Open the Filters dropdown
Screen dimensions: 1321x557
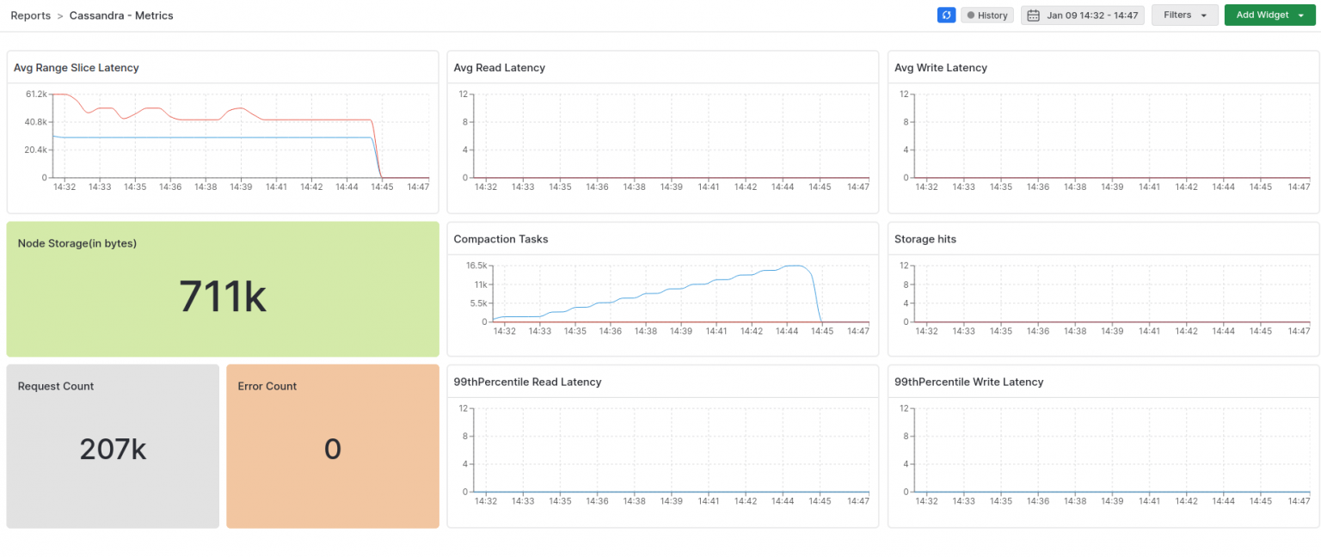[1184, 15]
